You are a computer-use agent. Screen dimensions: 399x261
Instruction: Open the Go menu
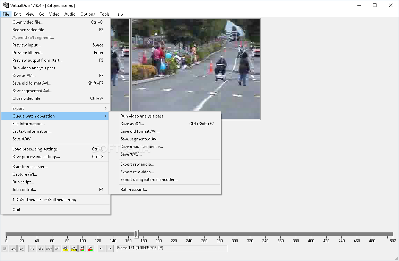click(42, 14)
